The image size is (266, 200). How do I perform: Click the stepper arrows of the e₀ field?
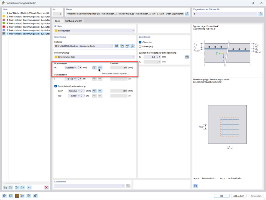coord(157,57)
